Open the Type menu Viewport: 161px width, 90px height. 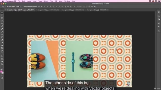coord(40,1)
